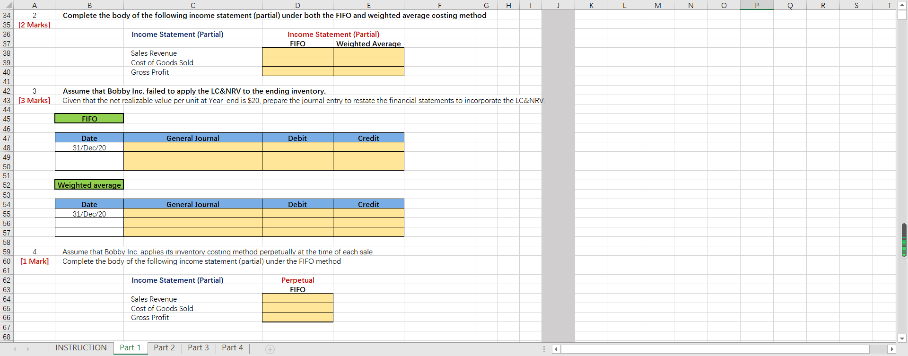The image size is (908, 356).
Task: Click FIFO Gross Profit cell in row 40
Action: click(297, 71)
